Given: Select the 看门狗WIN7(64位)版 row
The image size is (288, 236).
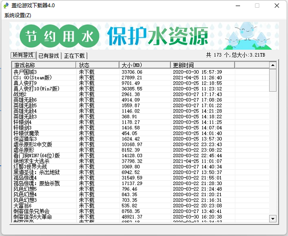Looking at the screenshot, I should pyautogui.click(x=141, y=156).
